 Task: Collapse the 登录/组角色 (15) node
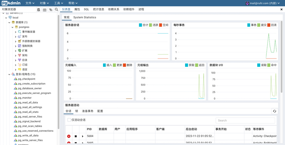tap(9, 74)
